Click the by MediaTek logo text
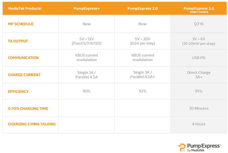 pyautogui.click(x=196, y=150)
